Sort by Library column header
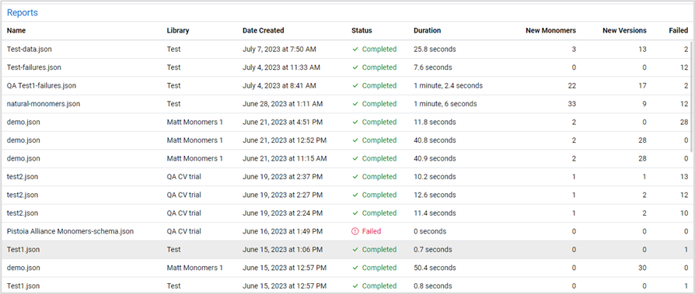Screen dimensions: 695x294 (178, 30)
